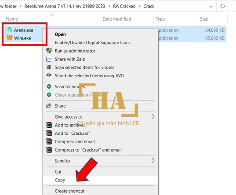Open the Send to menu entry
The height and width of the screenshot is (195, 236).
62,161
